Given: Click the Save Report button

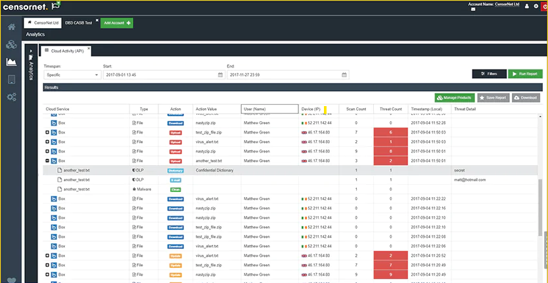Looking at the screenshot, I should 493,98.
